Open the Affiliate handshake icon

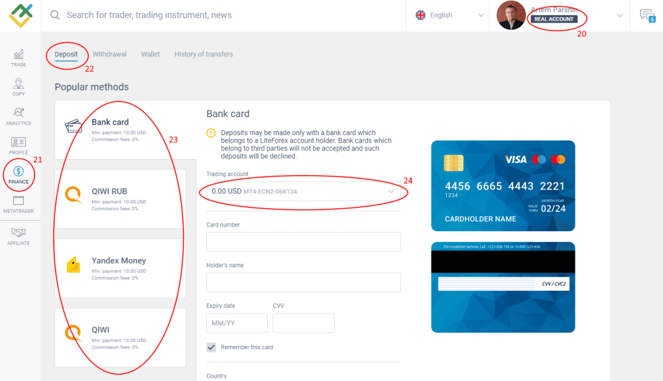click(x=19, y=236)
